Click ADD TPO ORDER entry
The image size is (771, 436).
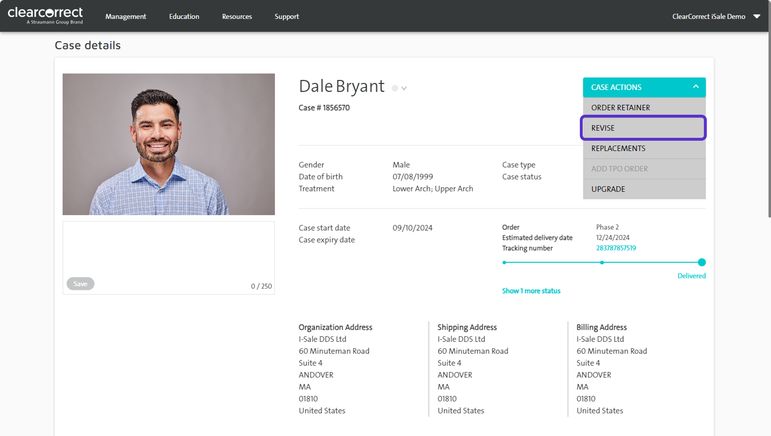[x=619, y=168]
